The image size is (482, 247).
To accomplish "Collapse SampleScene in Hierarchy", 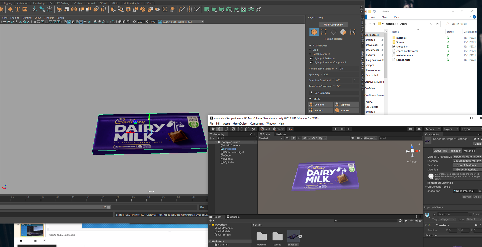I will (x=216, y=142).
